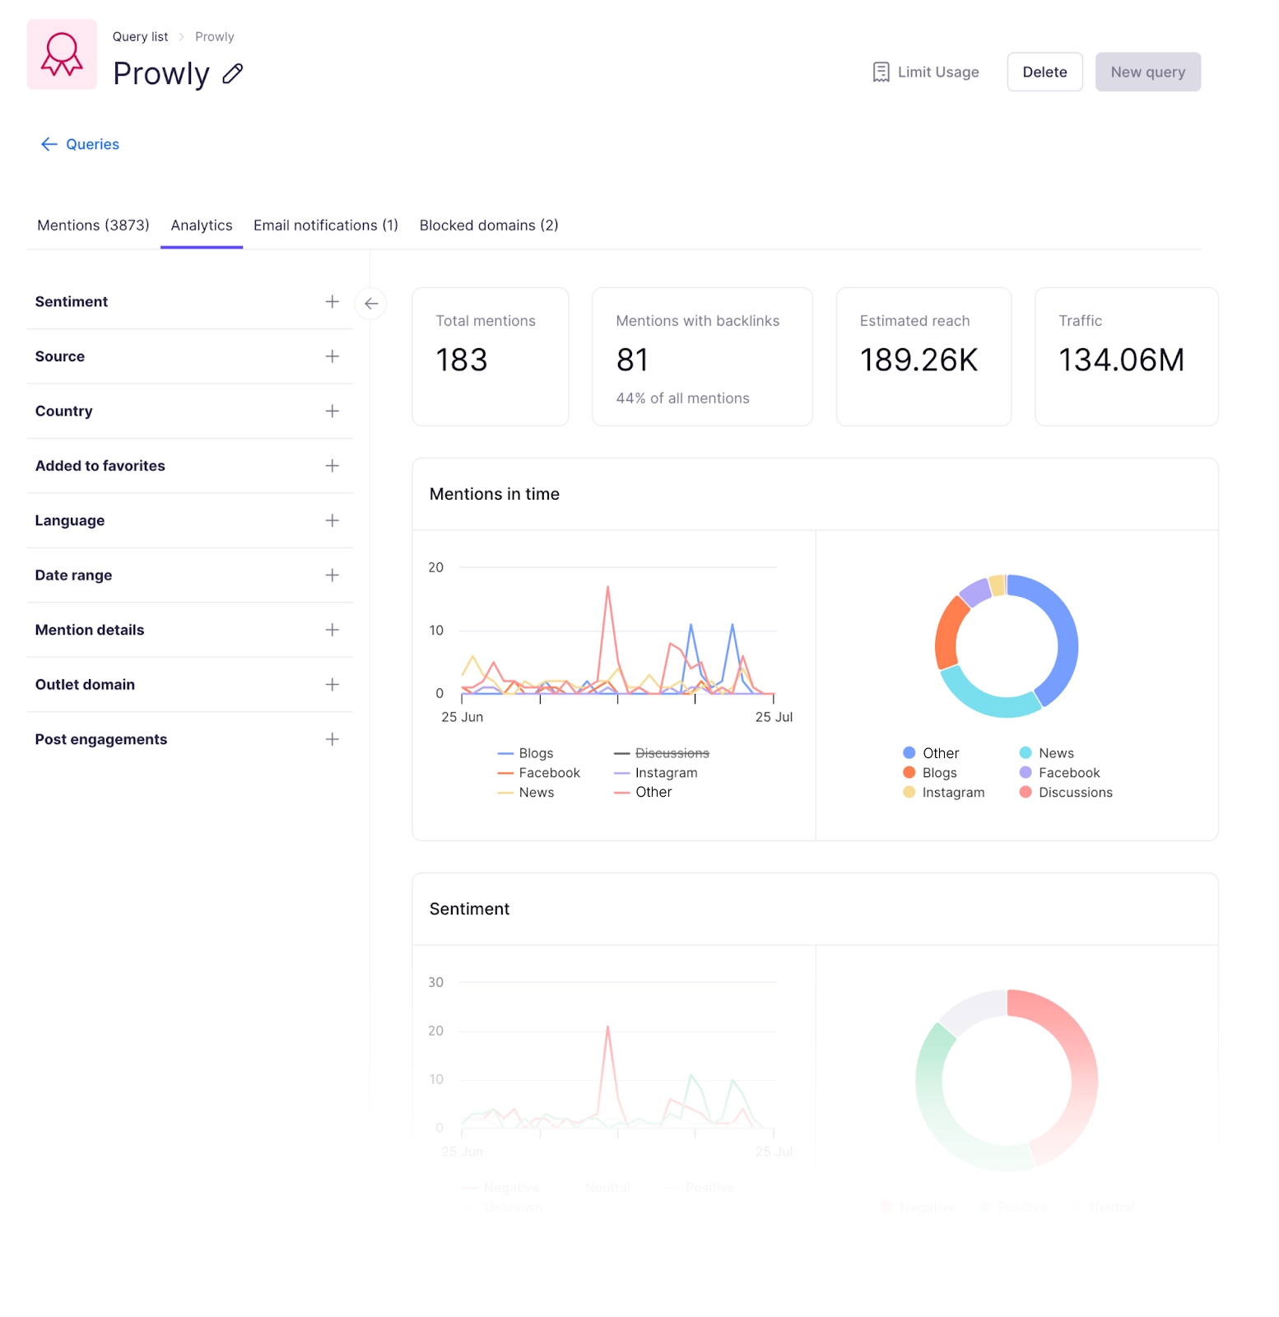Collapse the filter sidebar with arrow button

[371, 304]
